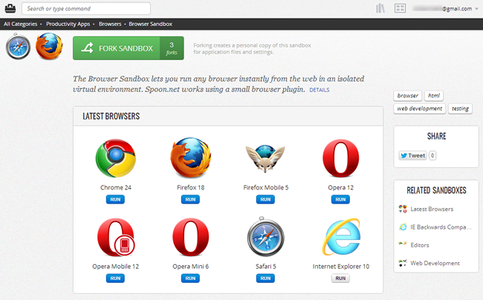The image size is (483, 300).
Task: Run Opera Mobile 12
Action: point(115,278)
